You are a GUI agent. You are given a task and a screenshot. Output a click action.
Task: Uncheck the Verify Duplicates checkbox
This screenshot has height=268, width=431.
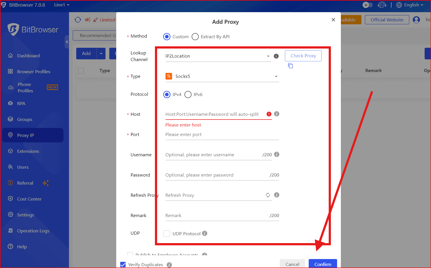tap(123, 265)
